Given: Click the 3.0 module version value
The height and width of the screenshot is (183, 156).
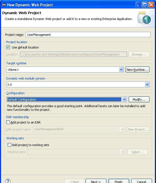Looking at the screenshot, I should [x=10, y=85].
